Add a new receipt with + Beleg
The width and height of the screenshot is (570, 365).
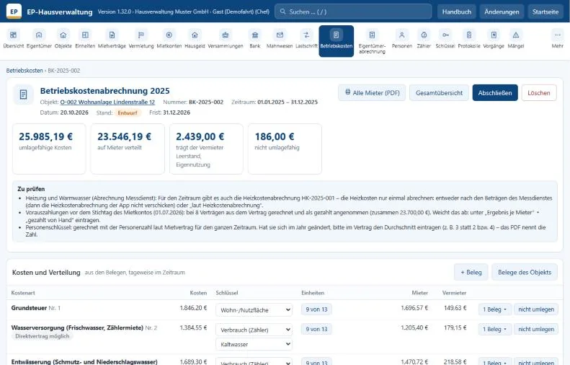471,272
